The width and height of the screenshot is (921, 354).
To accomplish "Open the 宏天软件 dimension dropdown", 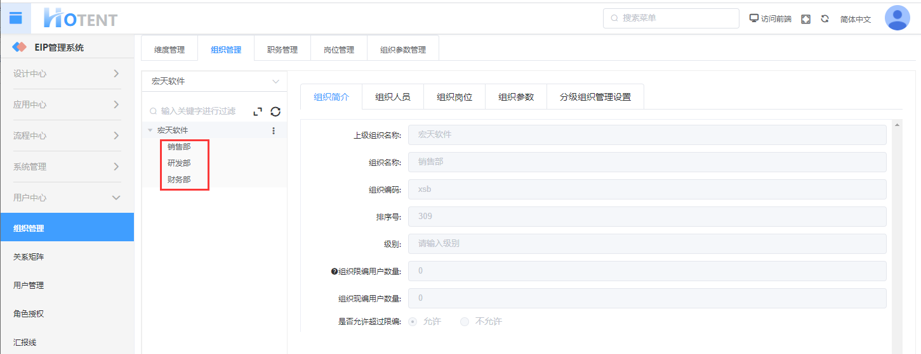I will pyautogui.click(x=215, y=81).
